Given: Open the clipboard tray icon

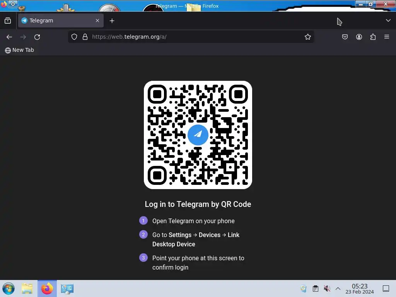Looking at the screenshot, I should click(x=316, y=288).
